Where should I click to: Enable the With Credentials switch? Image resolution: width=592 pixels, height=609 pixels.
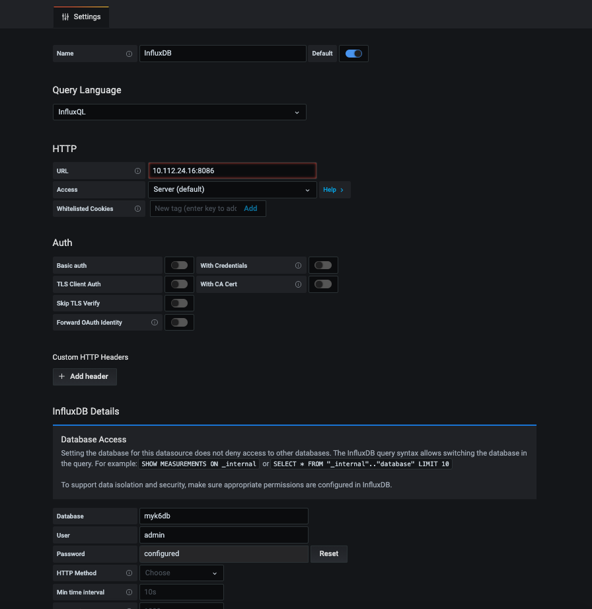click(323, 265)
